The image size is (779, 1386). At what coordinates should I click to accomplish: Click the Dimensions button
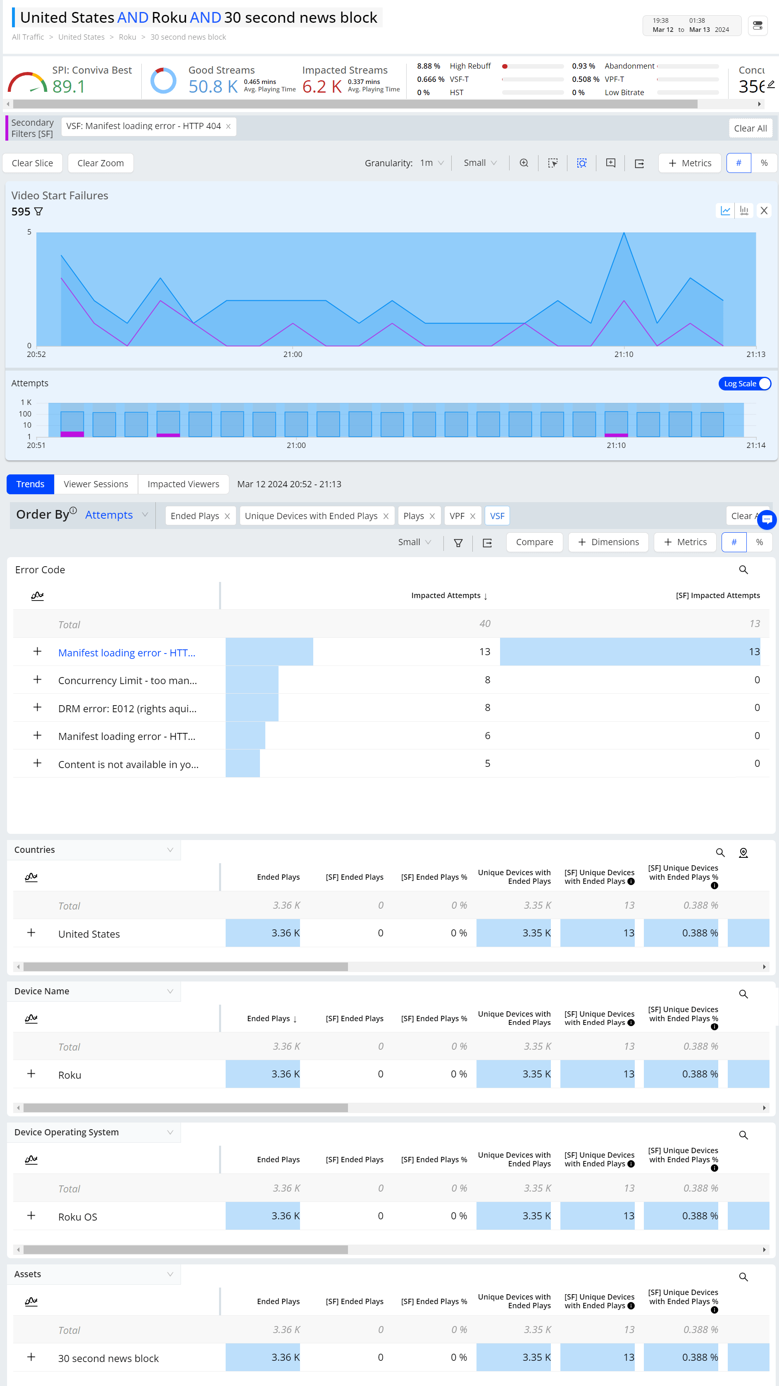[608, 542]
